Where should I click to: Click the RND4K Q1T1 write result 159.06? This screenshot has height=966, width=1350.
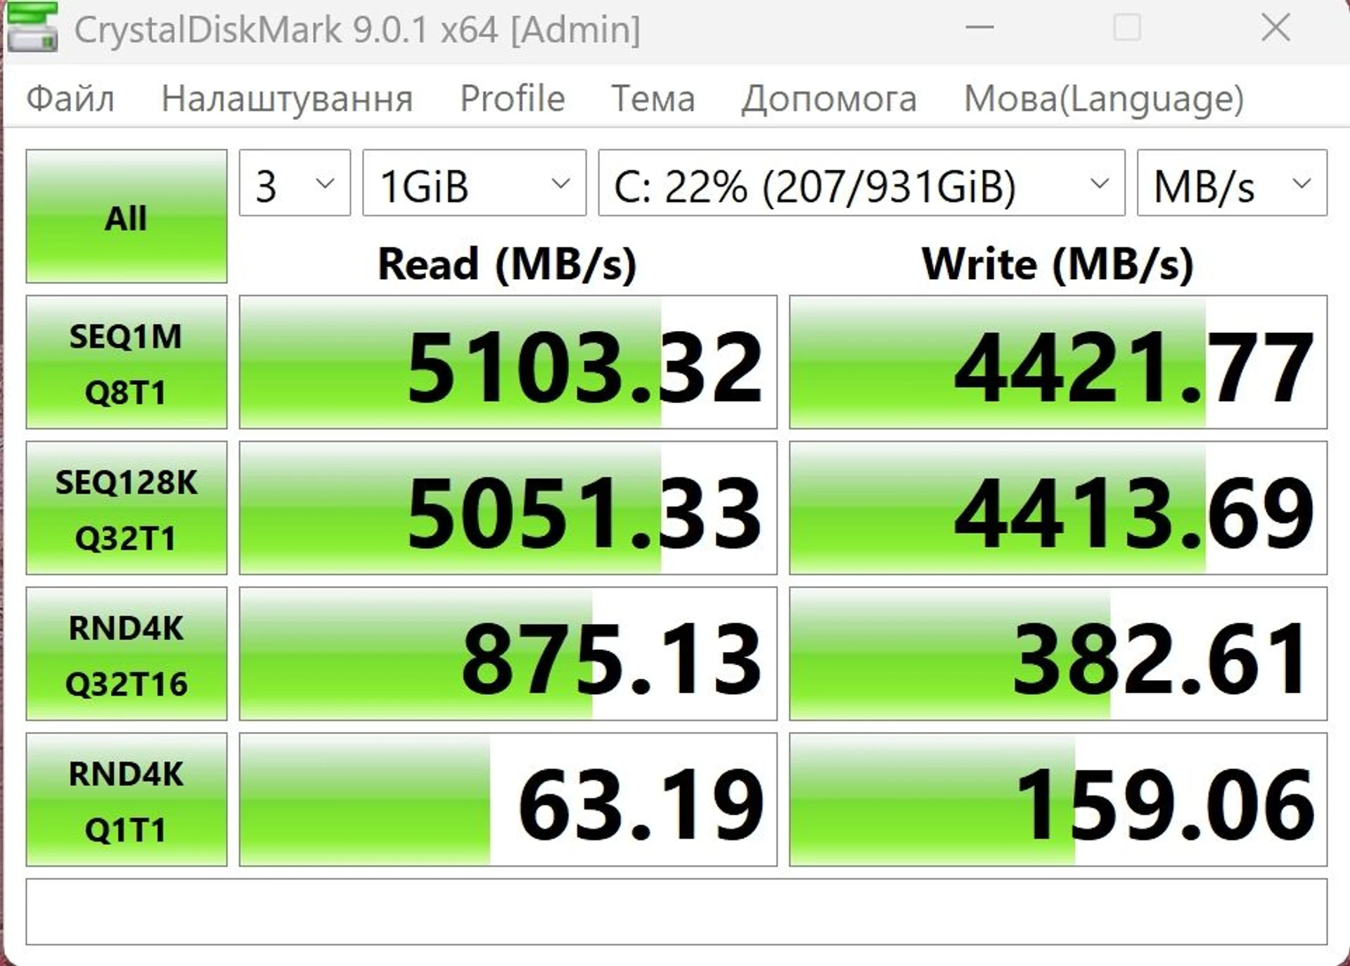[1058, 799]
